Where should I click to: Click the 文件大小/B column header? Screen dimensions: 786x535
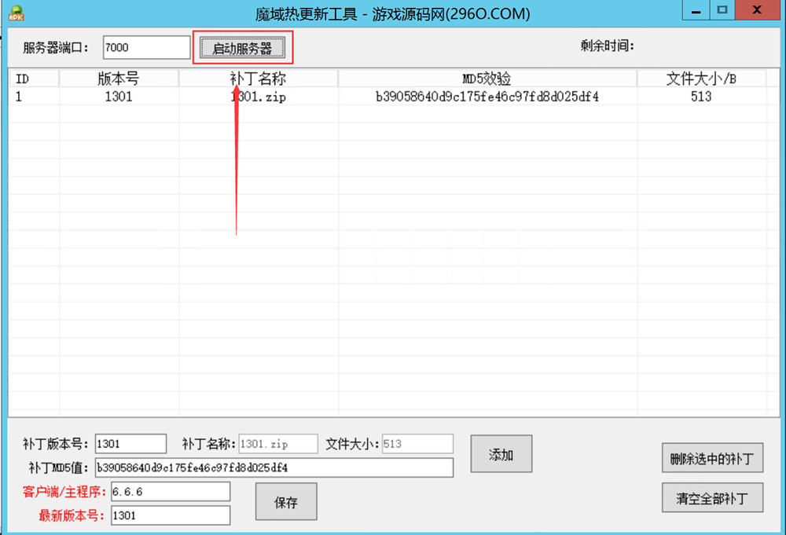(x=701, y=79)
